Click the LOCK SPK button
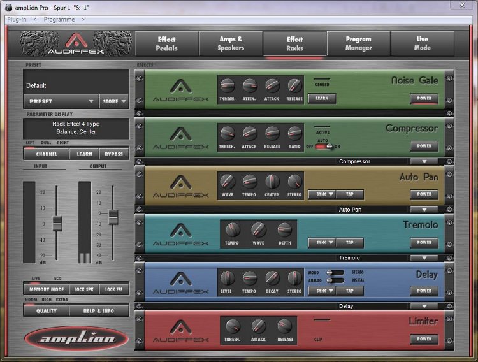Image resolution: width=478 pixels, height=362 pixels. (84, 289)
